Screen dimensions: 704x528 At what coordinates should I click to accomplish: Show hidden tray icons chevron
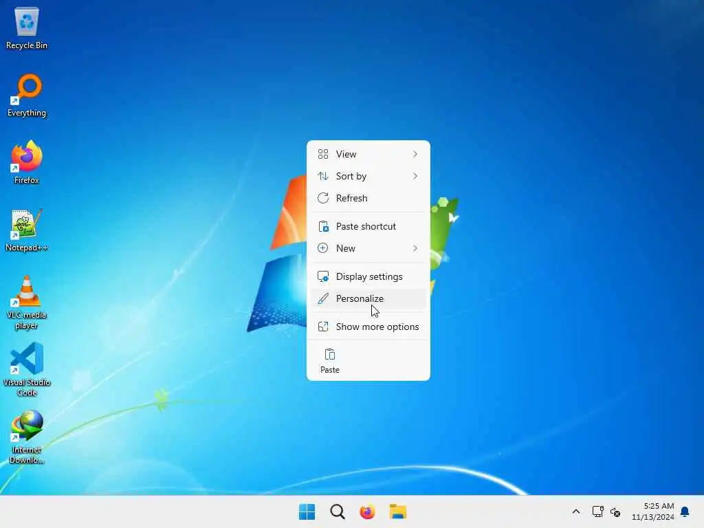(576, 511)
